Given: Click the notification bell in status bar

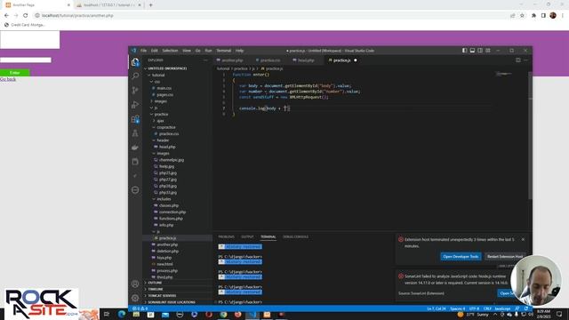Looking at the screenshot, I should tap(525, 308).
